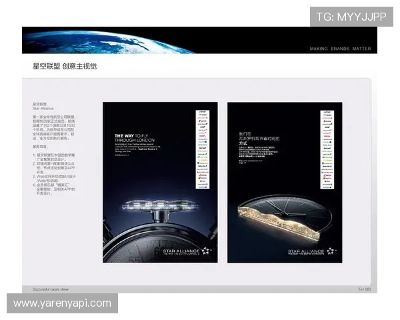Image resolution: width=400 pixels, height=320 pixels.
Task: Click THE WAY TO FLY THROUGH LONDON headline
Action: coord(135,138)
